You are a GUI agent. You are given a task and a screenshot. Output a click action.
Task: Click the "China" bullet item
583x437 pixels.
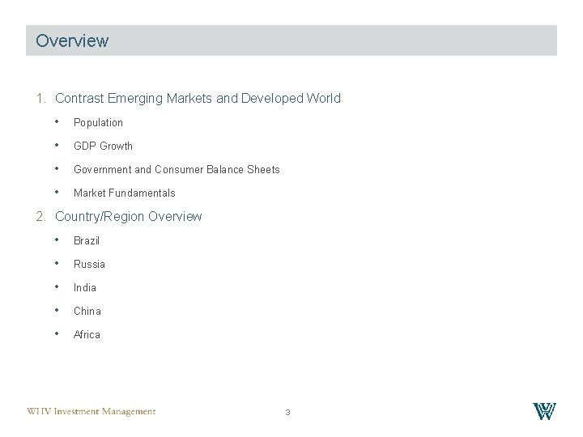tap(87, 312)
